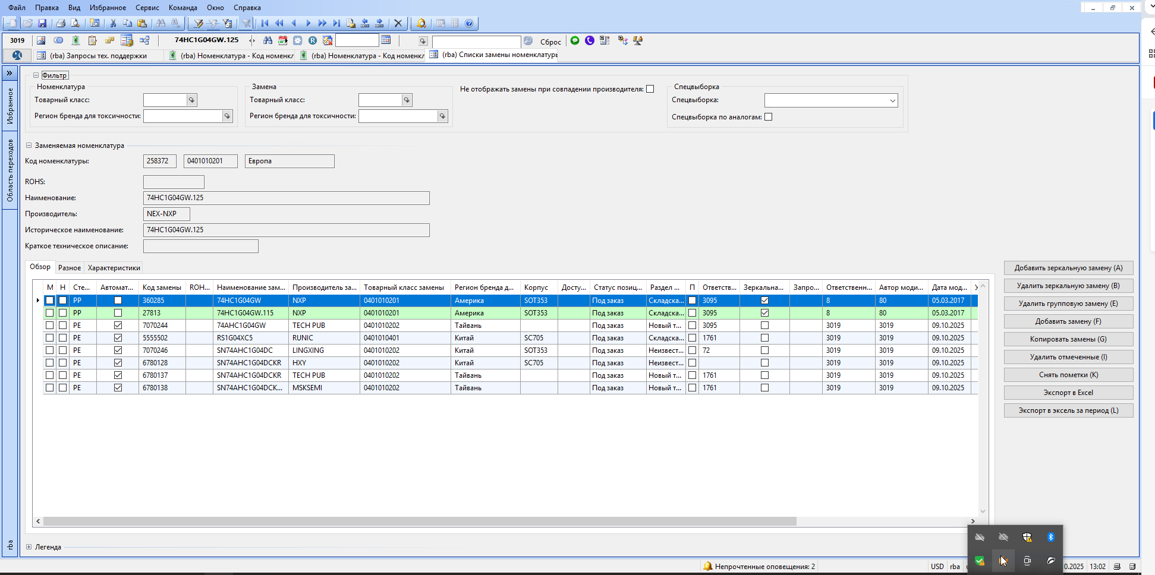Click the green chat bubble icon

[575, 40]
